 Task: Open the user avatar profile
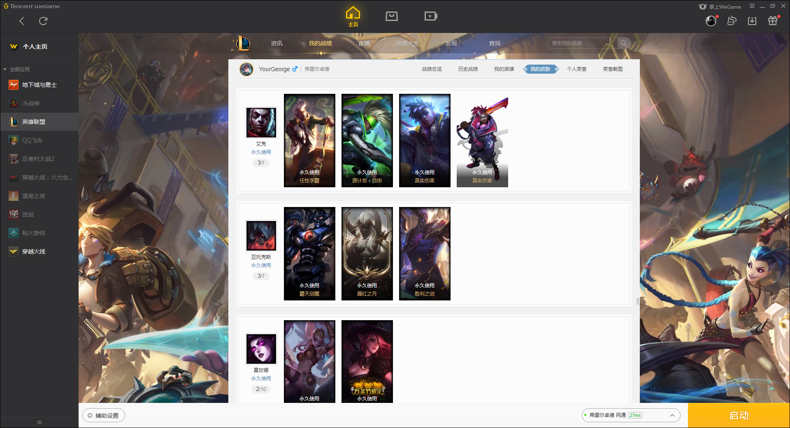[711, 21]
